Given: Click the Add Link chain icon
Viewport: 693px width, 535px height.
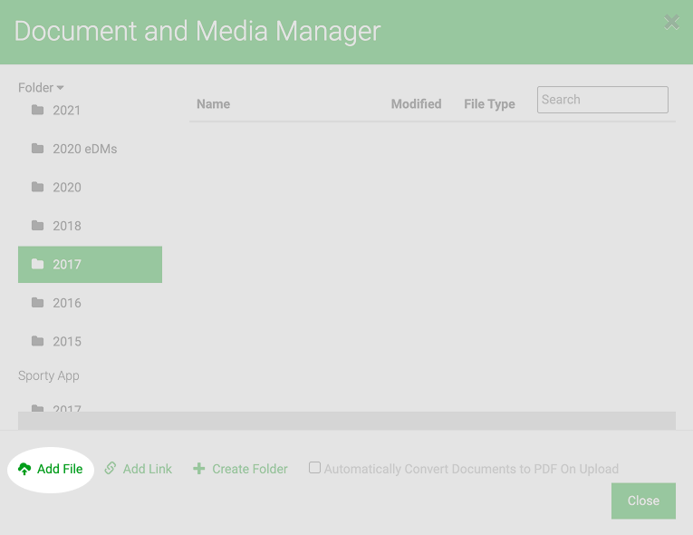Looking at the screenshot, I should 110,468.
